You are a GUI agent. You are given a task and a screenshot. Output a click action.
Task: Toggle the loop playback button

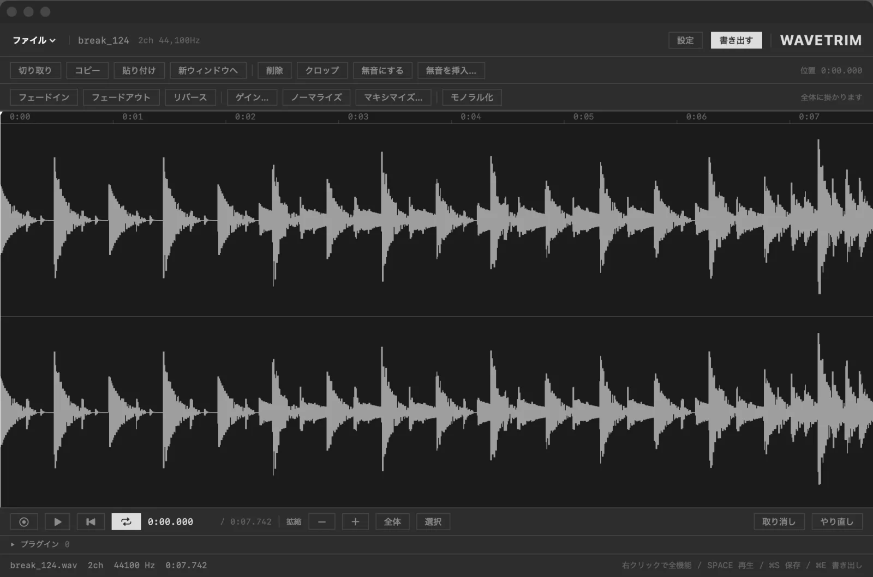[126, 522]
